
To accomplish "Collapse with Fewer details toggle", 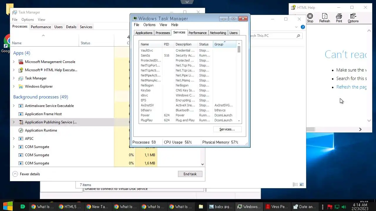I will (x=26, y=174).
